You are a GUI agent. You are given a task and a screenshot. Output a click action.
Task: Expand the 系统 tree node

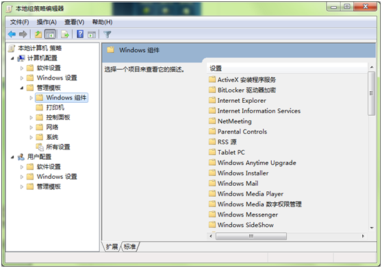[31, 137]
